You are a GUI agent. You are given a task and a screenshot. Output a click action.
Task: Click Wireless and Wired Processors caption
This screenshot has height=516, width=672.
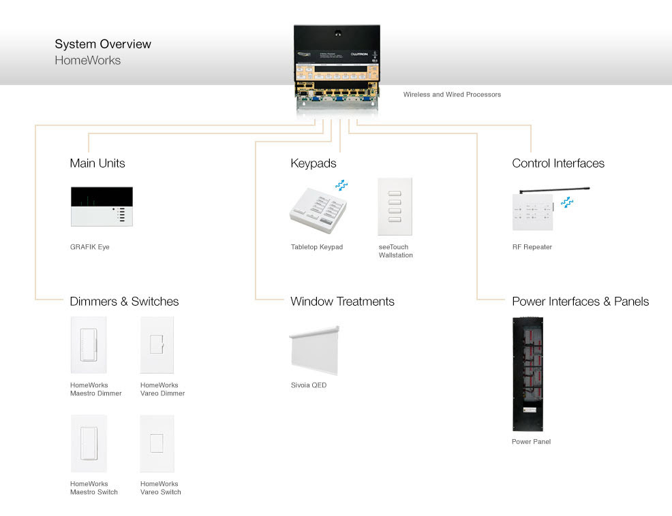point(452,95)
